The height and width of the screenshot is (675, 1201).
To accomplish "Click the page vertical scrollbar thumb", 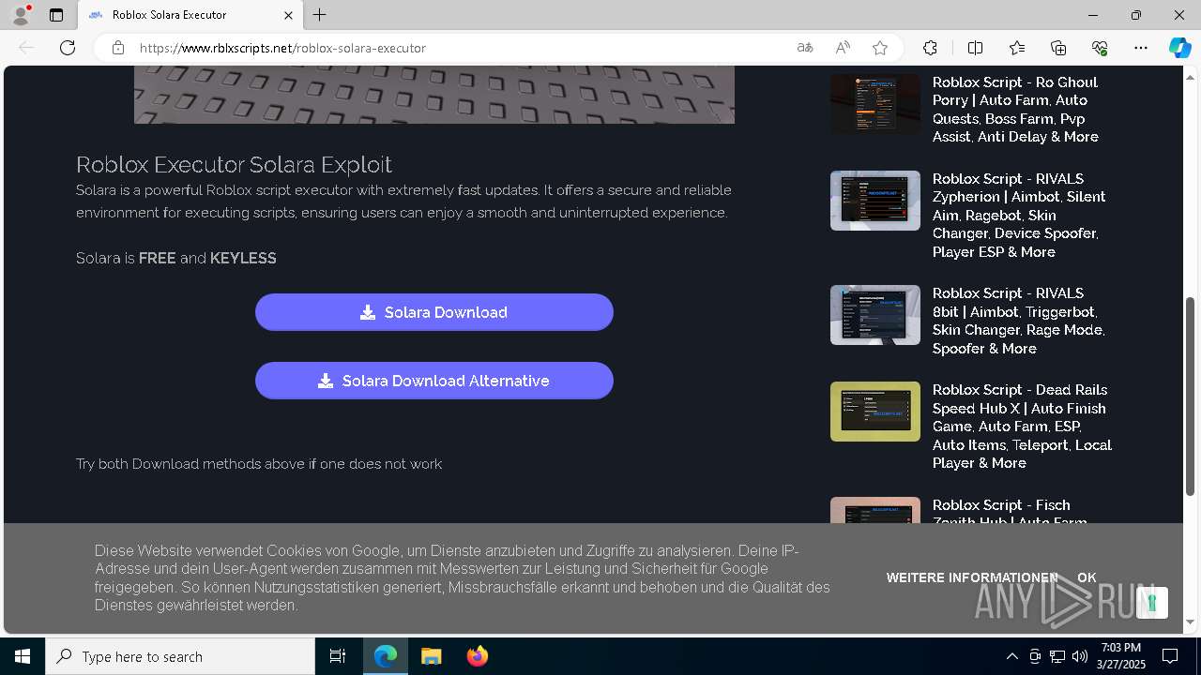I will point(1191,397).
